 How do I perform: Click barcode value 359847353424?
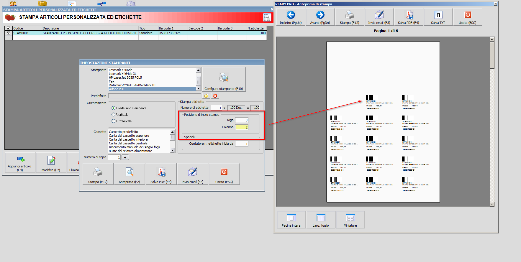click(x=173, y=33)
